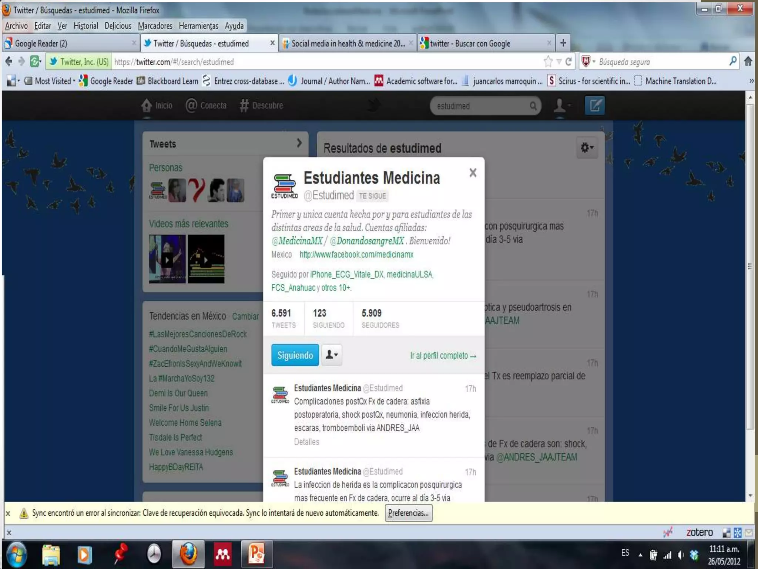Click the Firefox reload page icon
Screen dimensions: 758x569
(568, 61)
